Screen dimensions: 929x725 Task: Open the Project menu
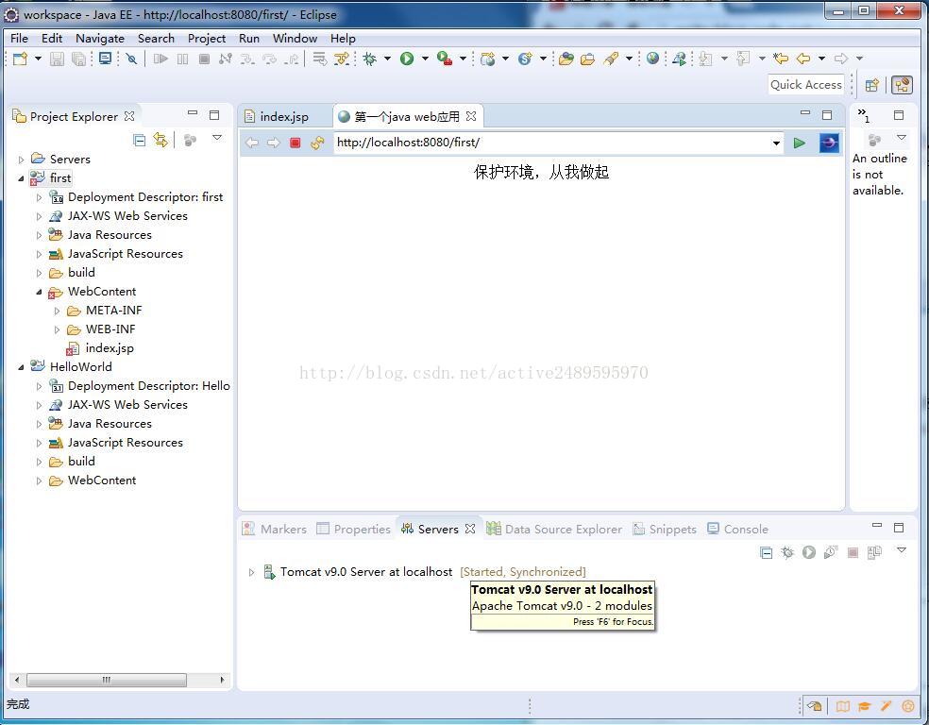pos(206,39)
